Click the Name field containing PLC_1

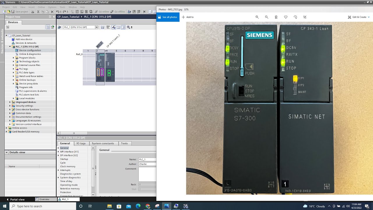147,160
